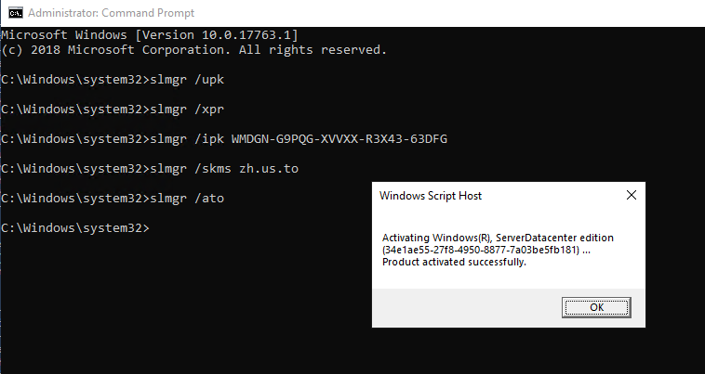
Task: Click the activation ID GUID in dialog
Action: pyautogui.click(x=481, y=250)
